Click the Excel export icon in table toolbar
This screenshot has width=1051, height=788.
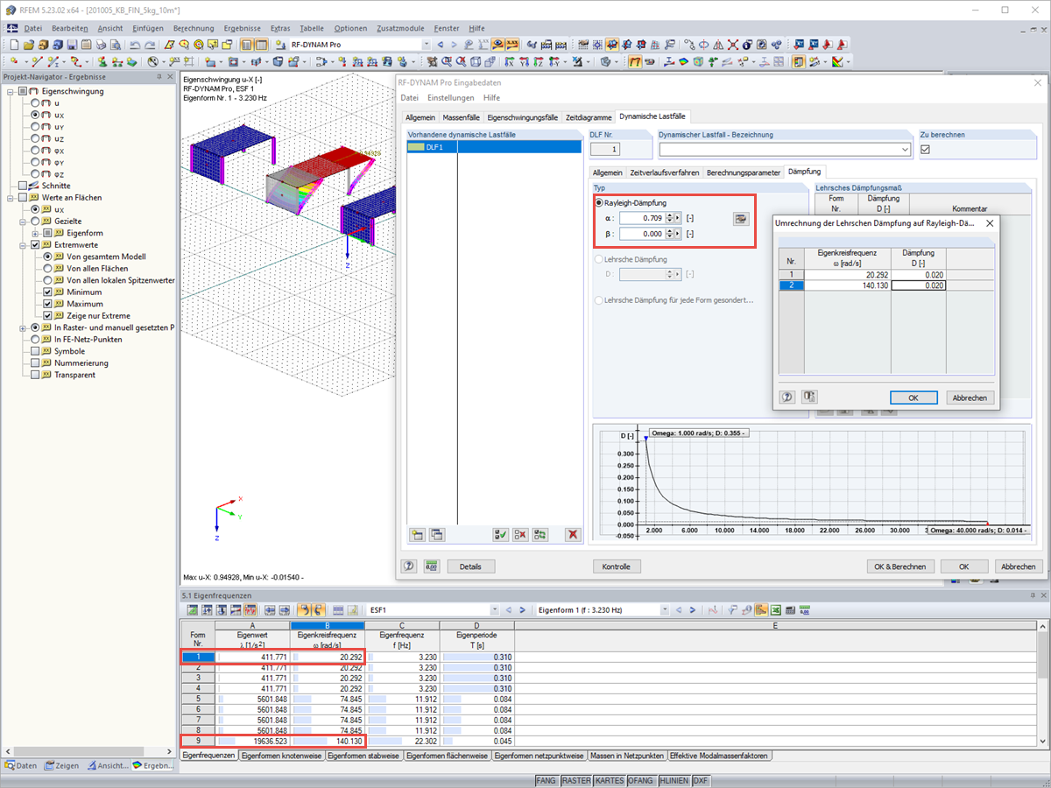[x=776, y=609]
